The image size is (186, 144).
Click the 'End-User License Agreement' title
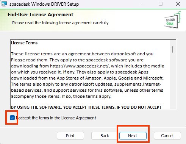click(41, 15)
